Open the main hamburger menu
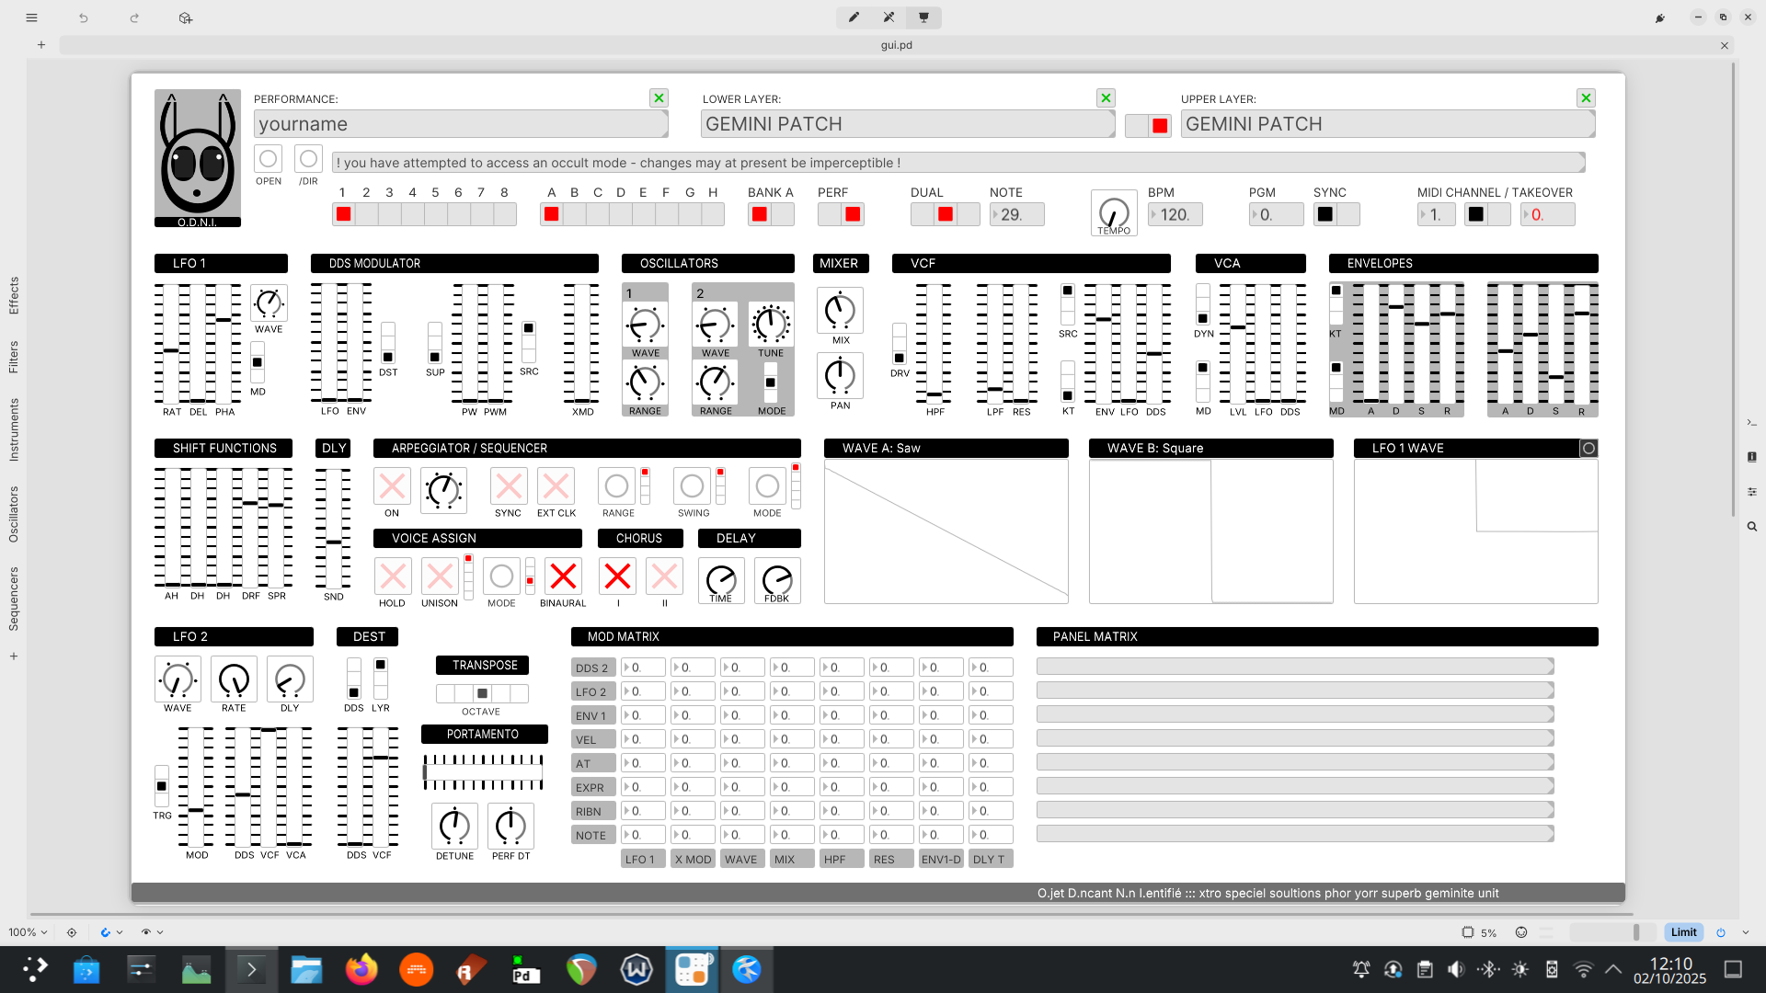Image resolution: width=1766 pixels, height=993 pixels. 31,17
